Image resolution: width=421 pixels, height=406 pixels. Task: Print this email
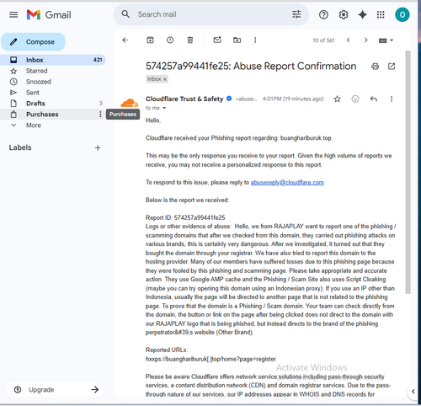point(375,67)
